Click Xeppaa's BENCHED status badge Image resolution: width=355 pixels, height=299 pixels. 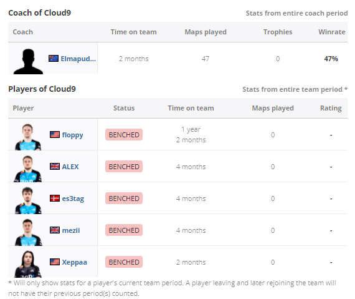point(124,262)
